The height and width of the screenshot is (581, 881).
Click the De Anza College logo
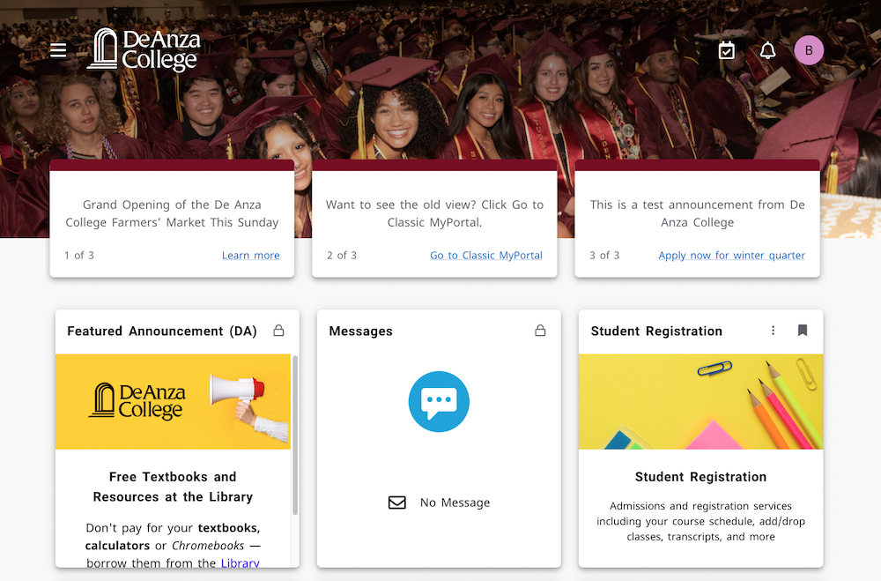tap(144, 50)
